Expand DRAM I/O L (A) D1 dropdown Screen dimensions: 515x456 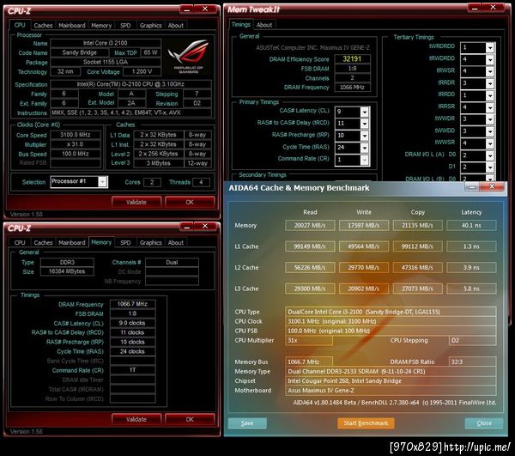(x=490, y=167)
